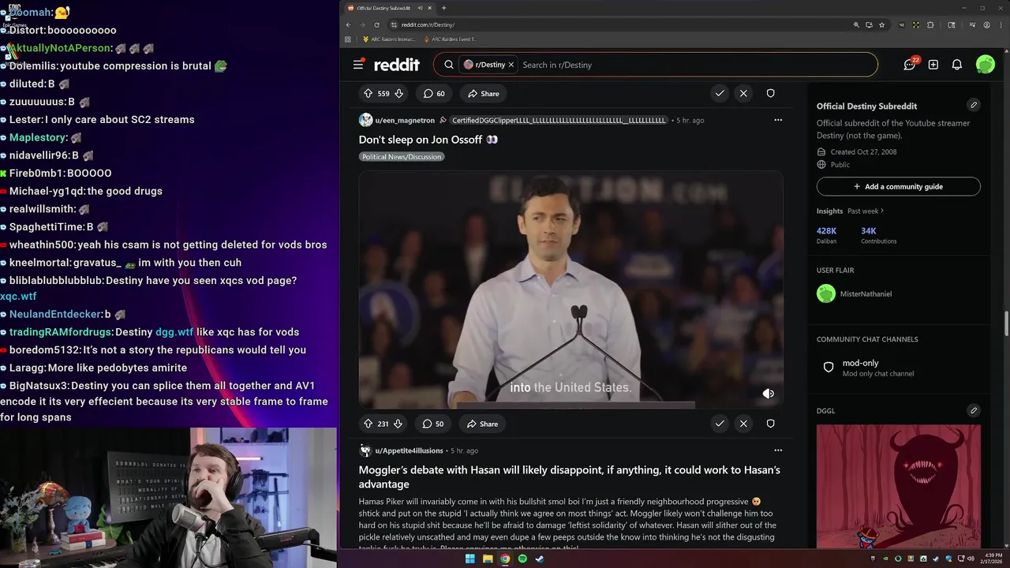Open mod shield for the 559-point post
Image resolution: width=1010 pixels, height=568 pixels.
click(771, 93)
